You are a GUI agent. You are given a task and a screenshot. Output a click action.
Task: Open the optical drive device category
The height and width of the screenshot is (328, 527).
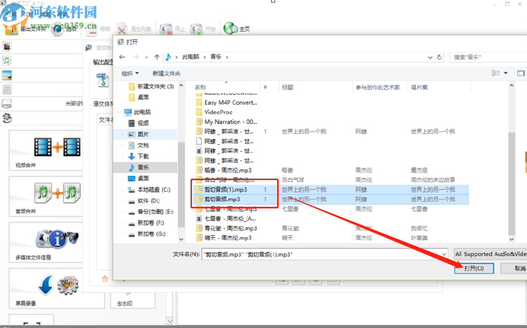7,103
